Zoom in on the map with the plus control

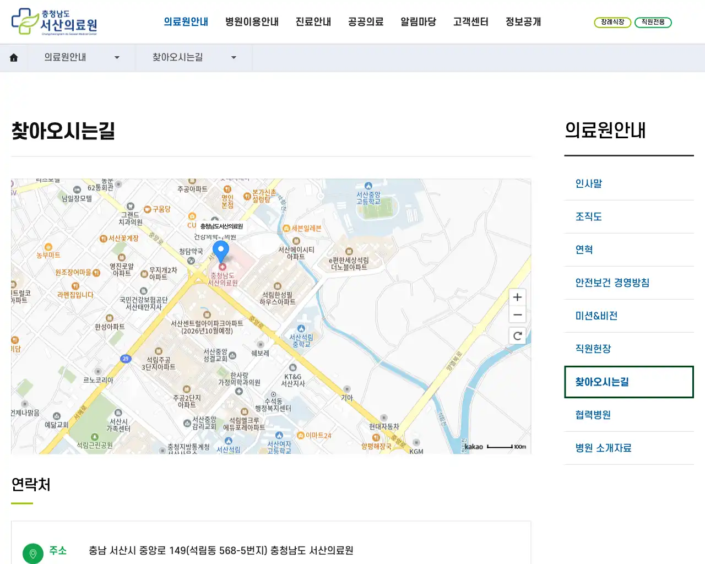click(x=517, y=297)
